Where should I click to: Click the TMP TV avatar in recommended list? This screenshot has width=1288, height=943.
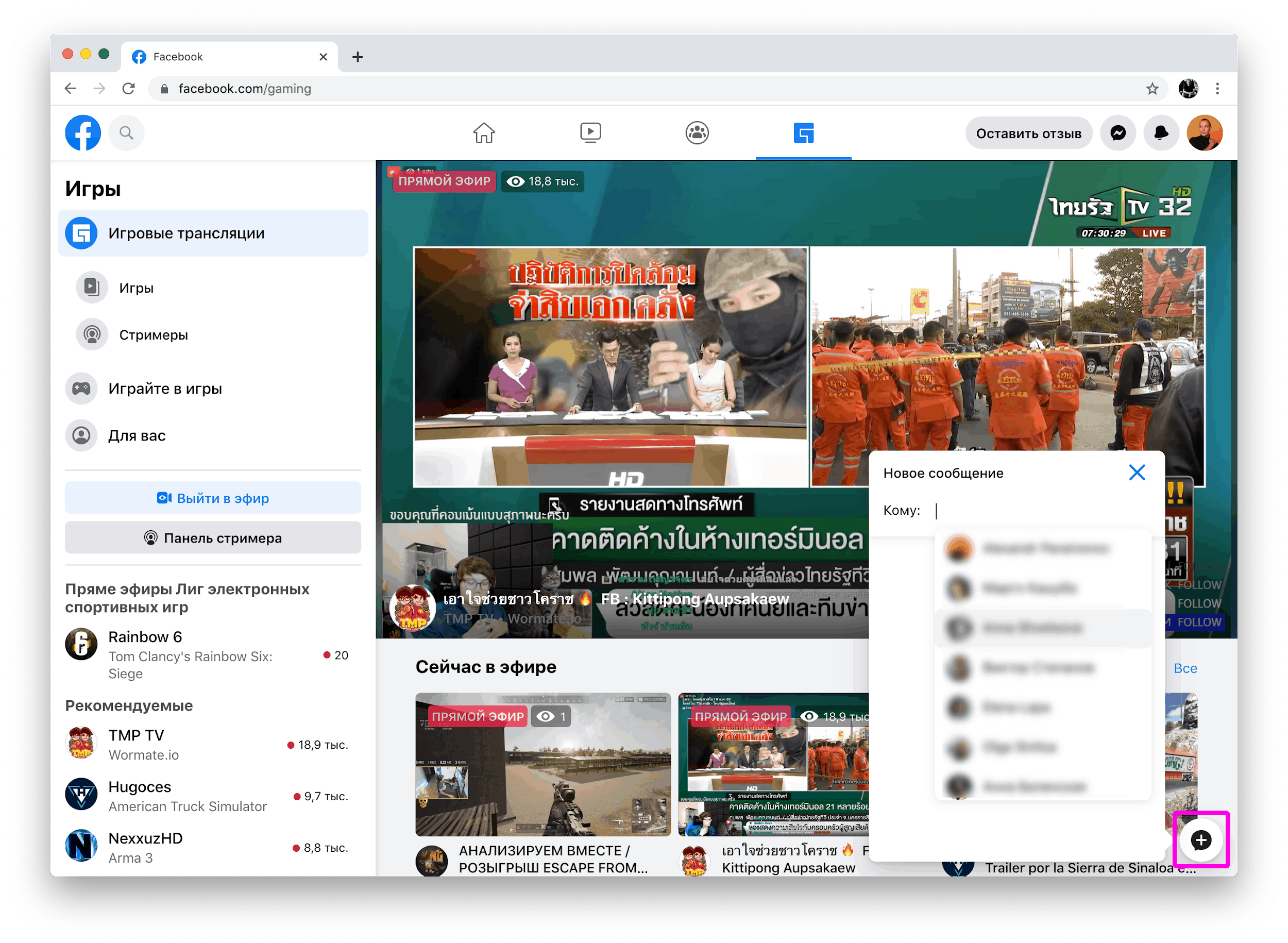tap(81, 743)
